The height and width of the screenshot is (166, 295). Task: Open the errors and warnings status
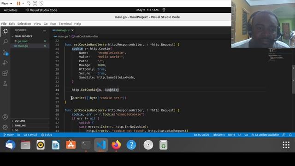(x=47, y=135)
